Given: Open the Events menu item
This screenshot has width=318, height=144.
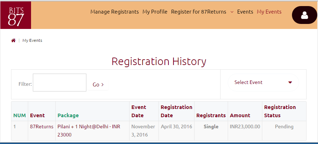Looking at the screenshot, I should click(245, 12).
